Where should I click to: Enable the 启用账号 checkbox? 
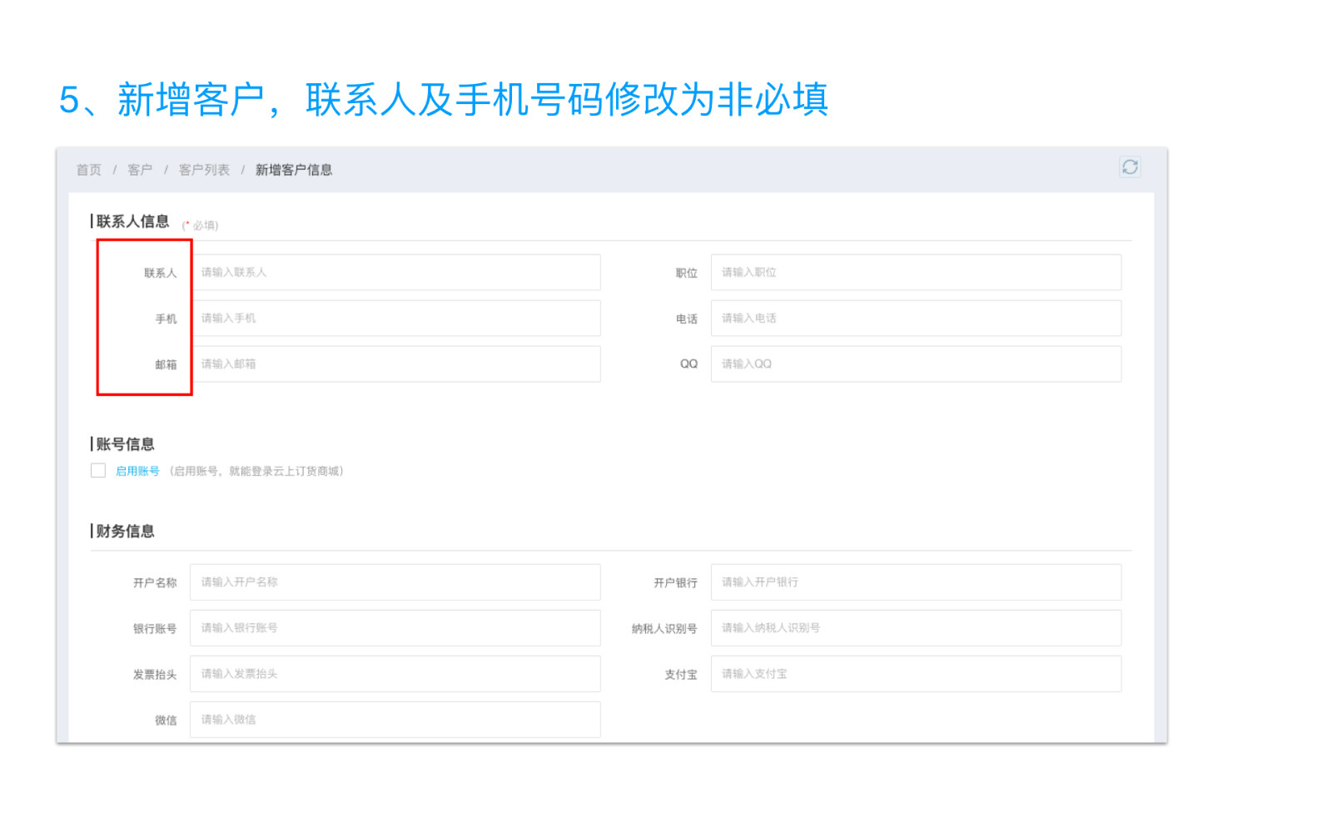(x=98, y=471)
